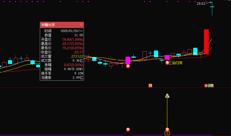Click the 换手率 row showing 9.10%
The width and height of the screenshot is (231, 136).
point(62,73)
